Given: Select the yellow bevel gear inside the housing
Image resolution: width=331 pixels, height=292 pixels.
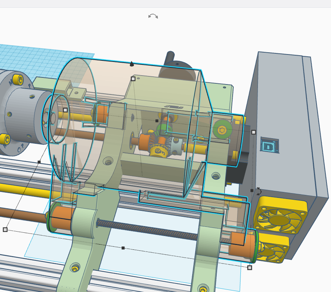Looking at the screenshot, I should (158, 150).
